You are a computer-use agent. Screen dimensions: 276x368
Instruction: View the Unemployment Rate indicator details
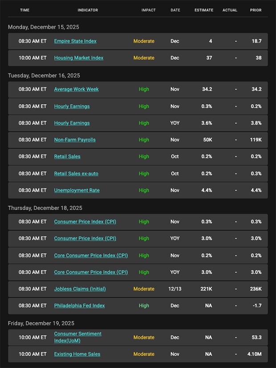77,190
